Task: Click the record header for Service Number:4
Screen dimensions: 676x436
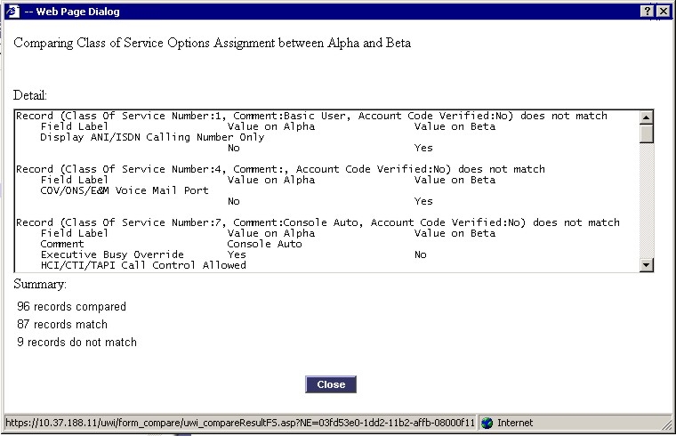Action: (x=280, y=169)
